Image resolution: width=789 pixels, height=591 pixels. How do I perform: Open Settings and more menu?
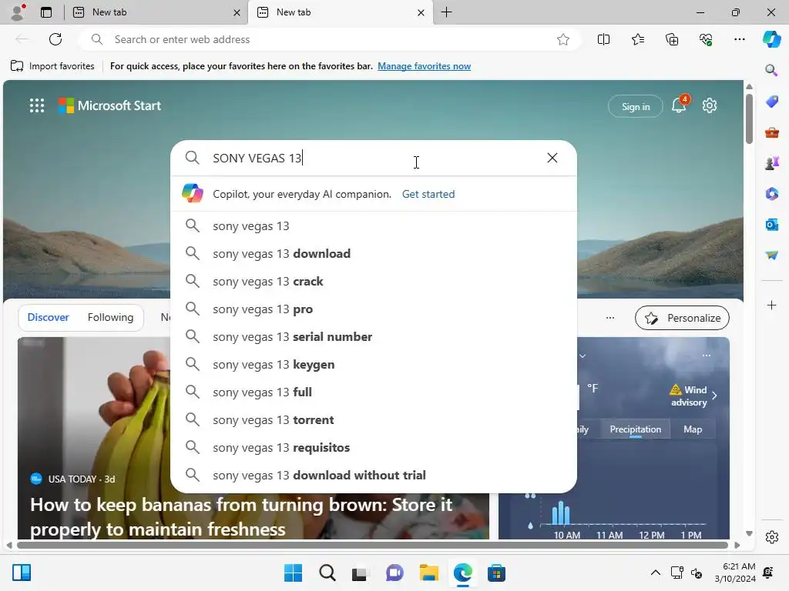[739, 39]
